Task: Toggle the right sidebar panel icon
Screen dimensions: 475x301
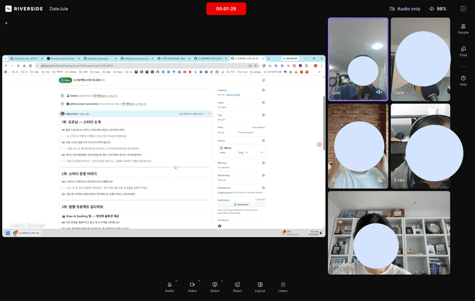Action: [463, 9]
